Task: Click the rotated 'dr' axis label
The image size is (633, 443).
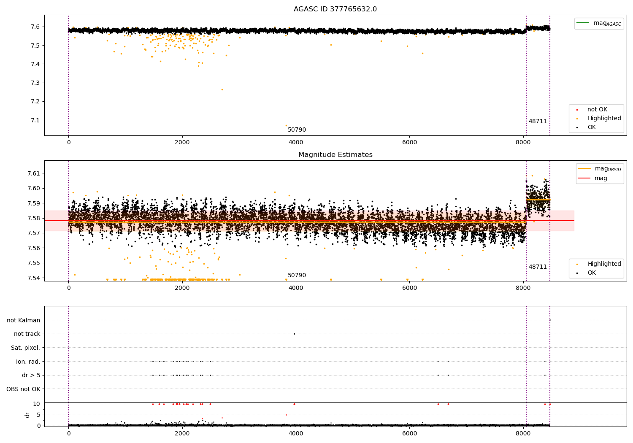Action: tap(27, 415)
